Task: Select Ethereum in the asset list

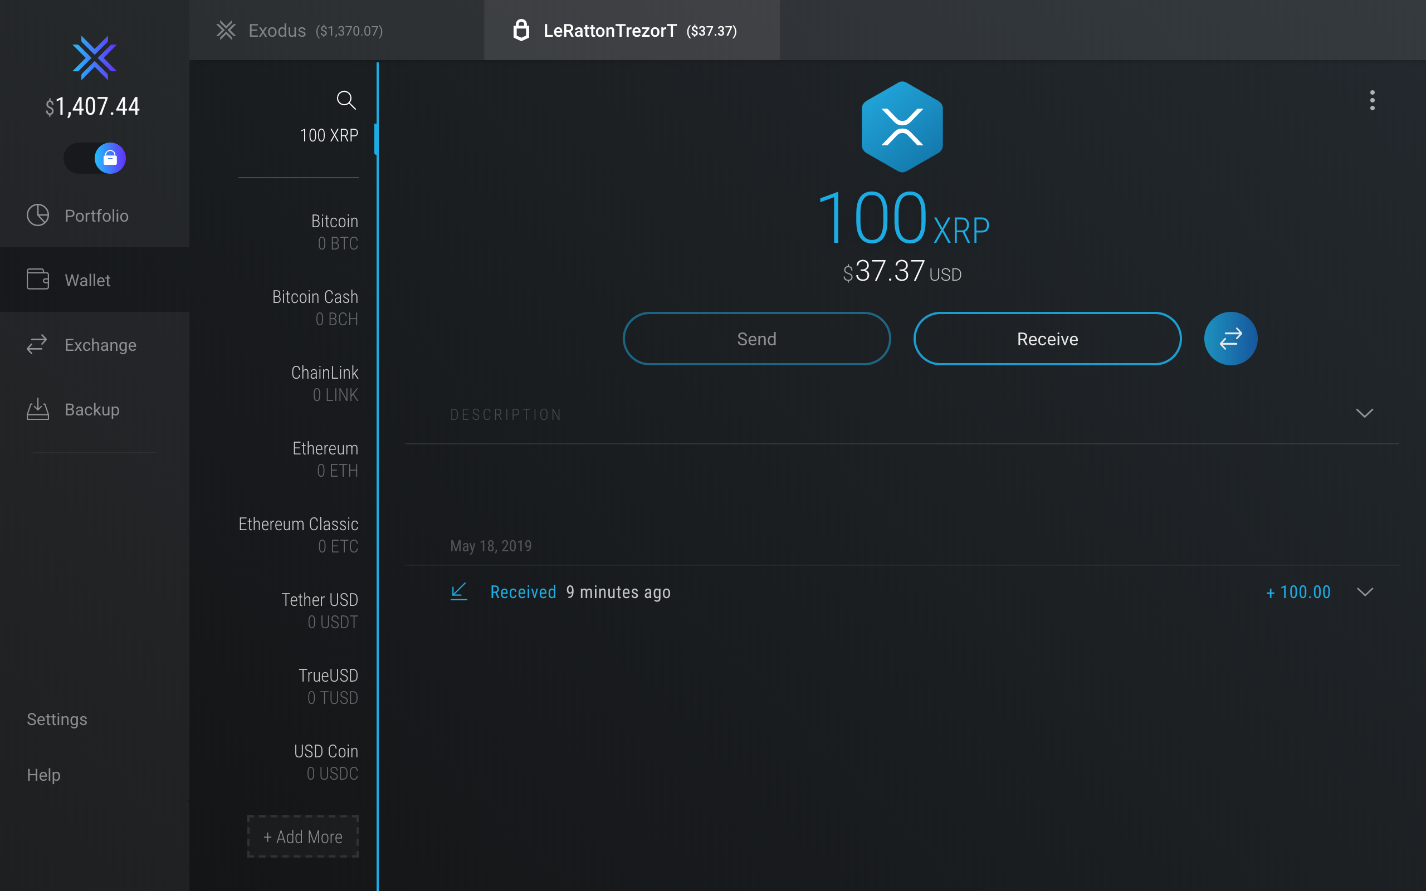Action: [325, 459]
